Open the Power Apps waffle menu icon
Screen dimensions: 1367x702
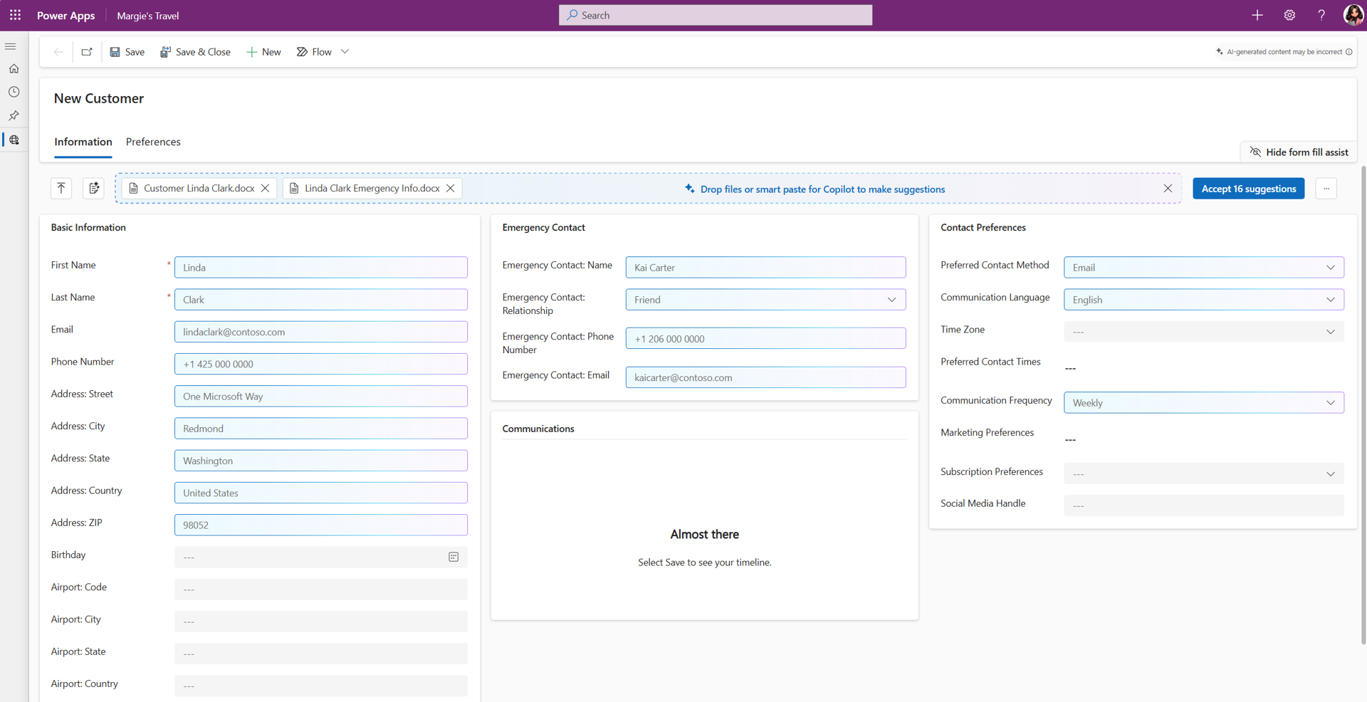coord(15,15)
